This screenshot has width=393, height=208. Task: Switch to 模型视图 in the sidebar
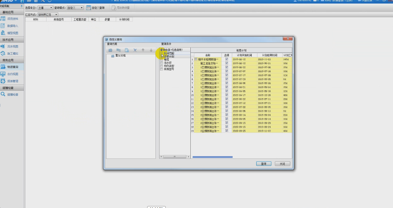point(12,33)
